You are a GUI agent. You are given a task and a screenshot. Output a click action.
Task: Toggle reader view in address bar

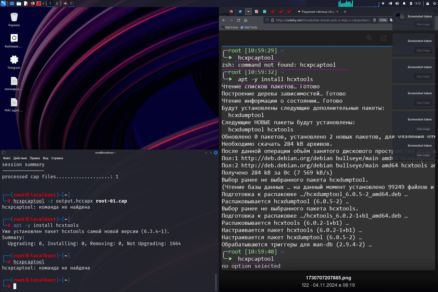click(x=374, y=20)
